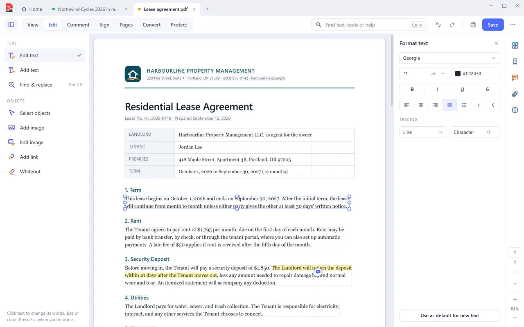524x327 pixels.
Task: Show the bookmarks panel
Action: [x=515, y=62]
